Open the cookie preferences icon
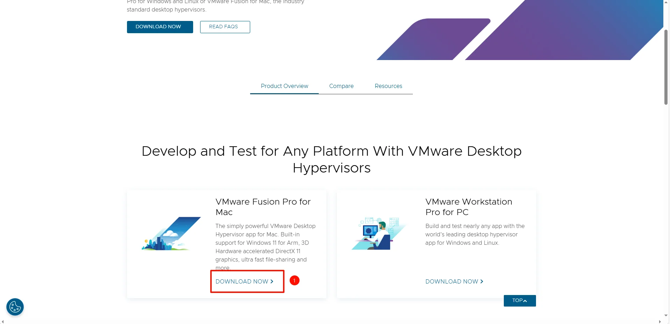 pos(15,307)
